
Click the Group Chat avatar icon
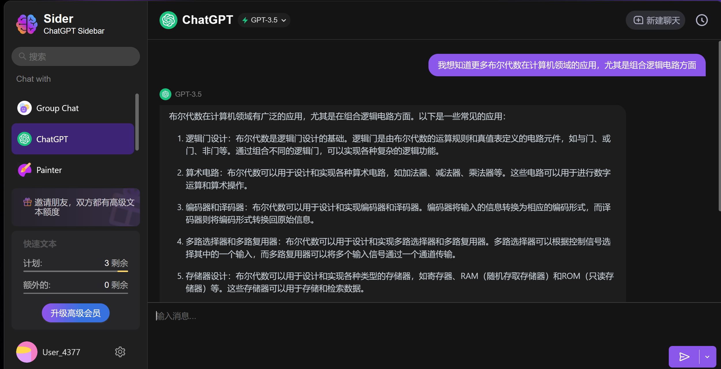click(25, 108)
